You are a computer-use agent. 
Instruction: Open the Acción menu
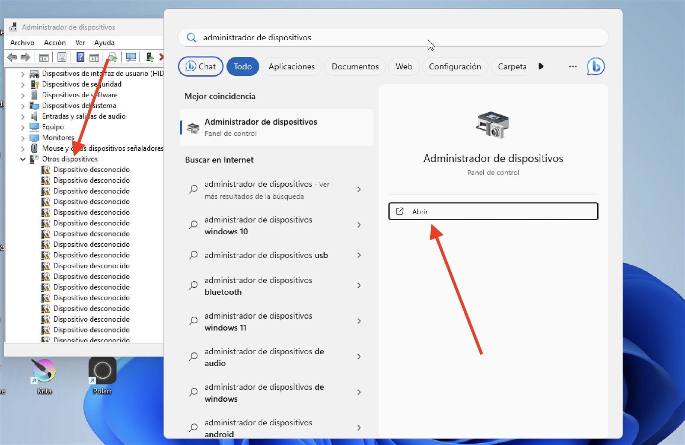coord(55,42)
